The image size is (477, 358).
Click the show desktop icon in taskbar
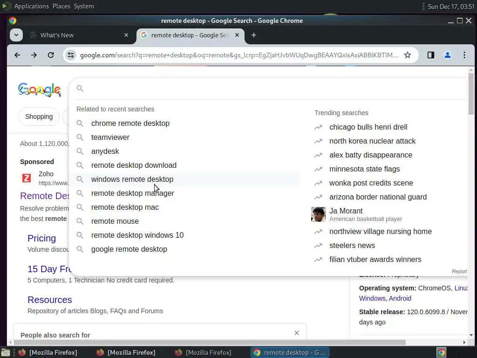tap(6, 352)
